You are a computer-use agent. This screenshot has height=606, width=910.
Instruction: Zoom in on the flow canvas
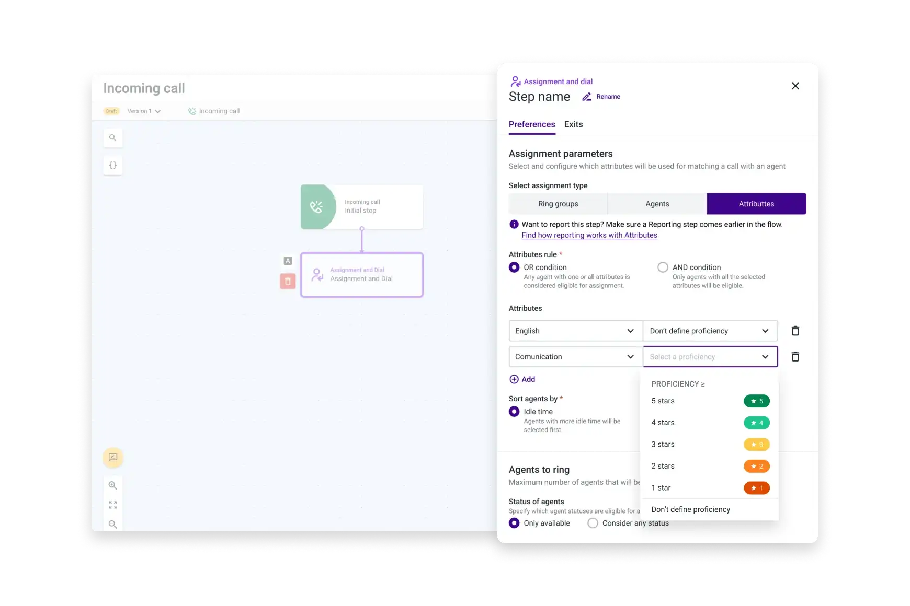[113, 485]
